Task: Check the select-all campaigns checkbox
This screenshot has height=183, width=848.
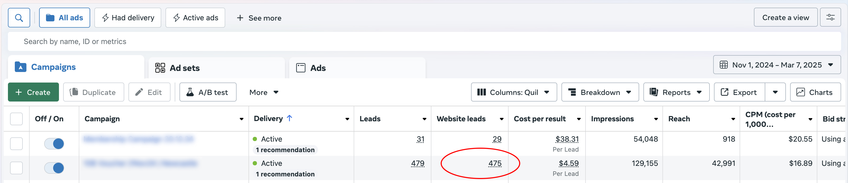Action: coord(16,119)
